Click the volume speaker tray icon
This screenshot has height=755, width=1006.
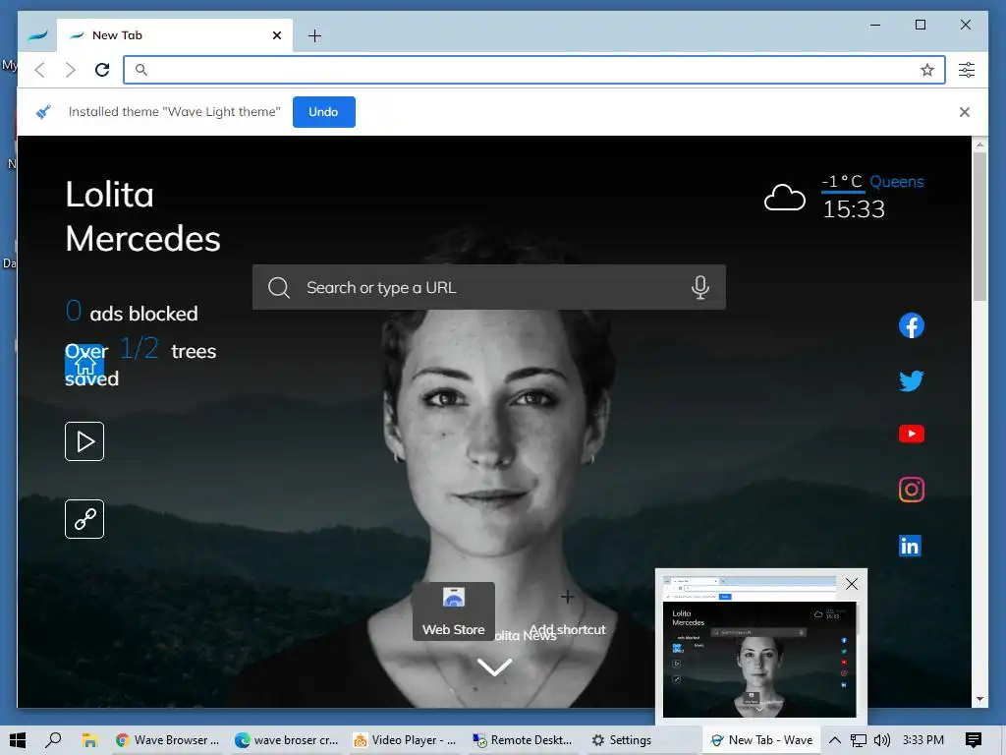pos(882,740)
